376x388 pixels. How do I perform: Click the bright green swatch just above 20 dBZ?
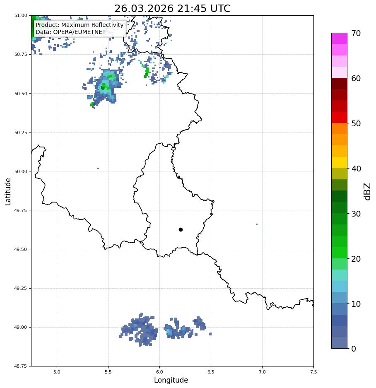click(x=340, y=253)
